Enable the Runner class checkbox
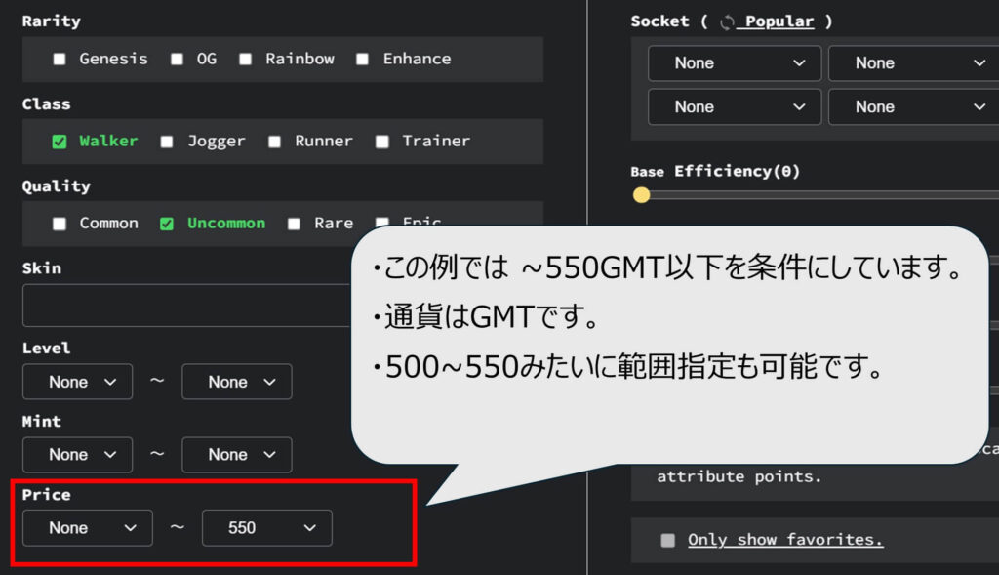 click(x=274, y=142)
